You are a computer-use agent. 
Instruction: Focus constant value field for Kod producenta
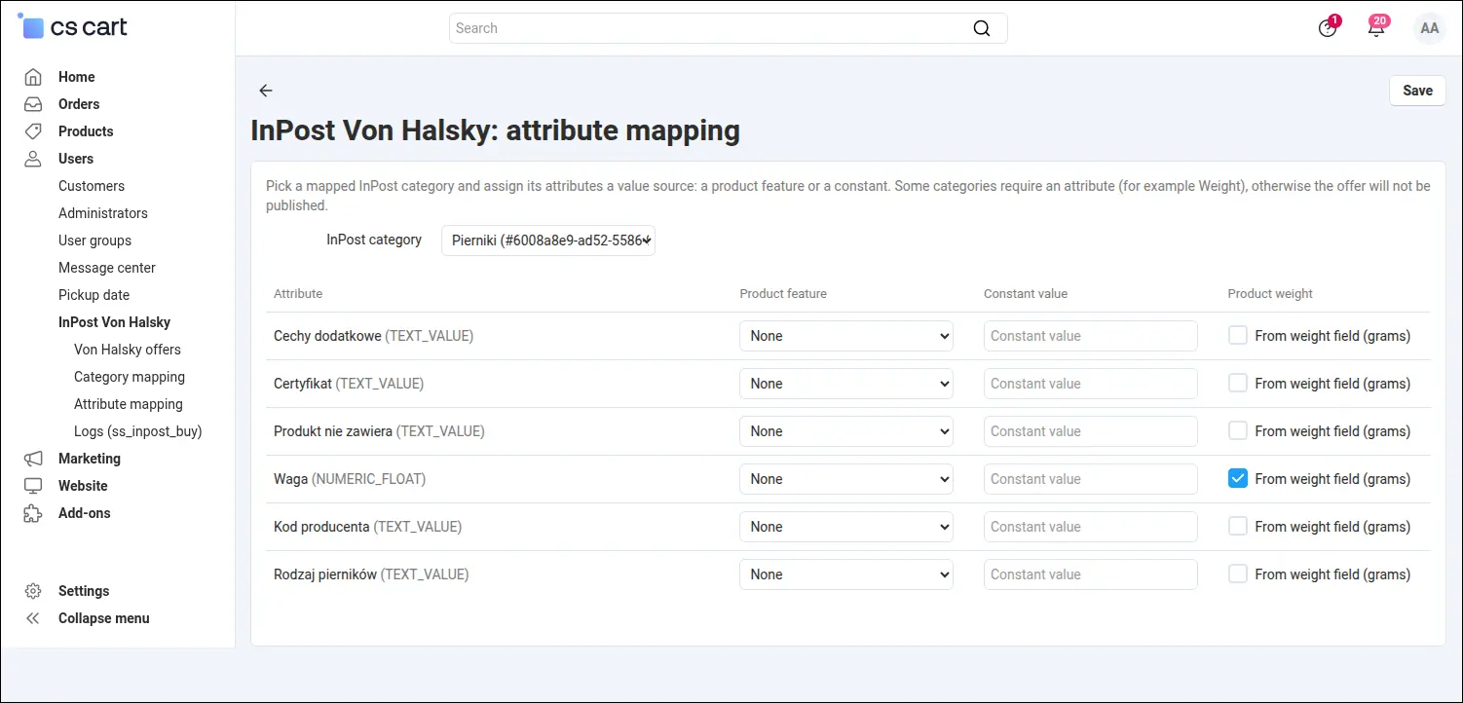click(1091, 527)
